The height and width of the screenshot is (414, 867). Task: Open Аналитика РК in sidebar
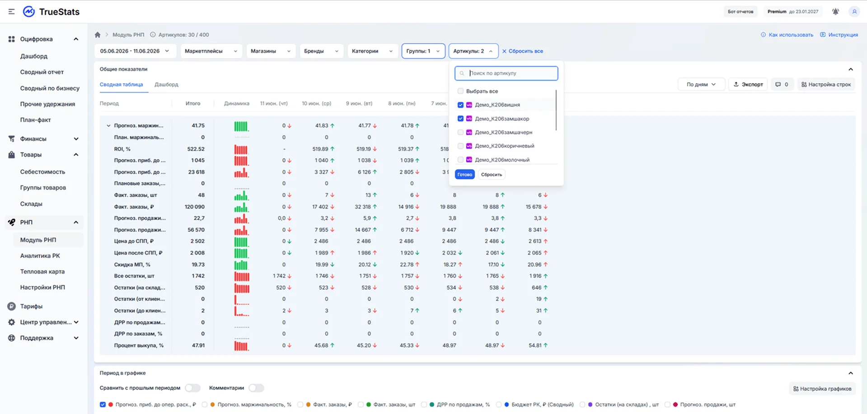click(40, 256)
